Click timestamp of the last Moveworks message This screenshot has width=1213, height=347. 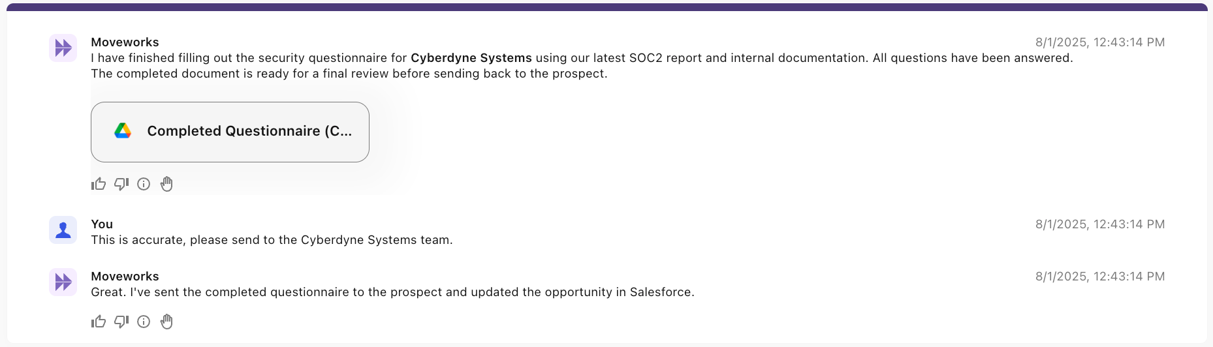[x=1099, y=277]
